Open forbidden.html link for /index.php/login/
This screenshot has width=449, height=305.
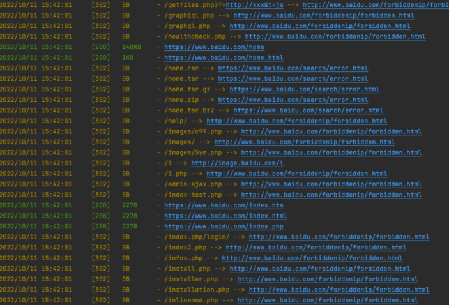[339, 237]
